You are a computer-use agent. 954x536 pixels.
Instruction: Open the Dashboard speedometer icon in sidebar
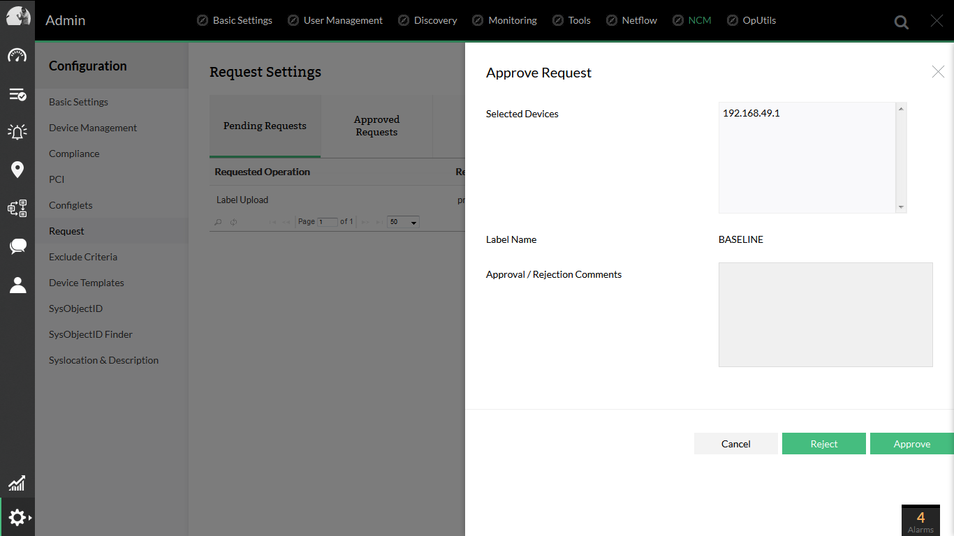pos(17,56)
